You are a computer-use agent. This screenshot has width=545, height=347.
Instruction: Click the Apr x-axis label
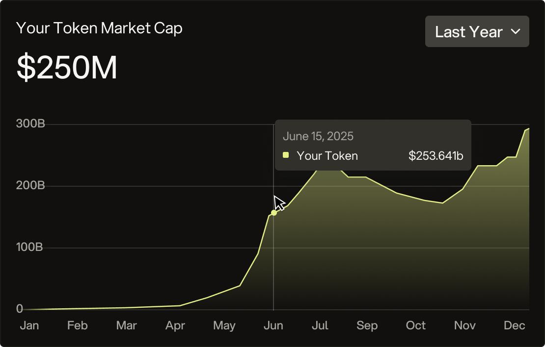click(175, 325)
